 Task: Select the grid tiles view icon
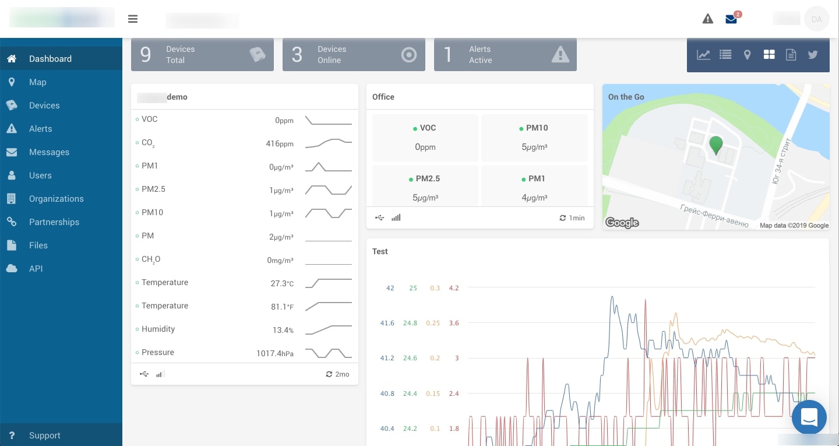[769, 55]
